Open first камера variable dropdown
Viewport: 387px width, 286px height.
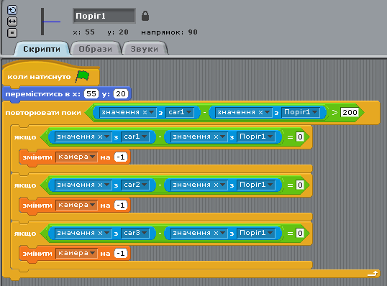click(x=76, y=157)
